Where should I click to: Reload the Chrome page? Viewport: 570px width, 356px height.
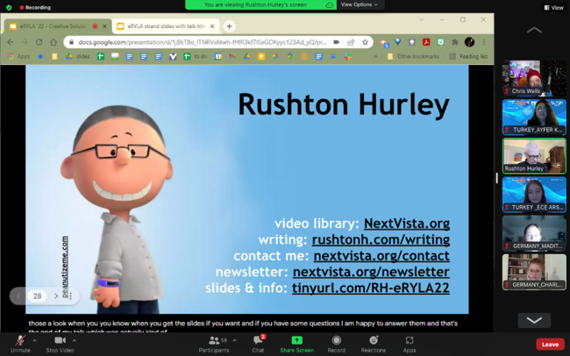pyautogui.click(x=39, y=42)
